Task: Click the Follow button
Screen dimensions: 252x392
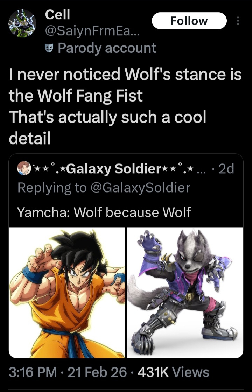Action: click(x=189, y=21)
